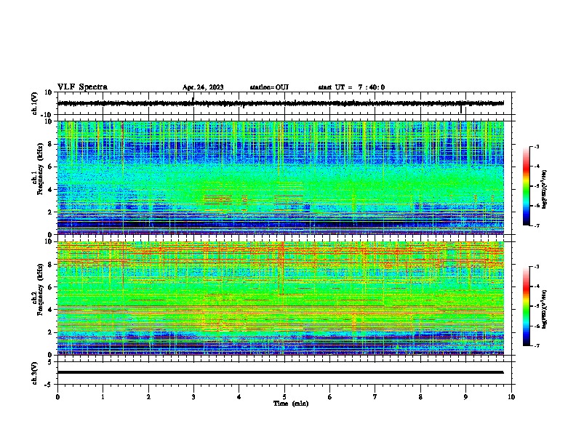Click the '4' tick on ch.1 frequency axis
Image resolution: width=576 pixels, height=445 pixels.
tap(50, 190)
